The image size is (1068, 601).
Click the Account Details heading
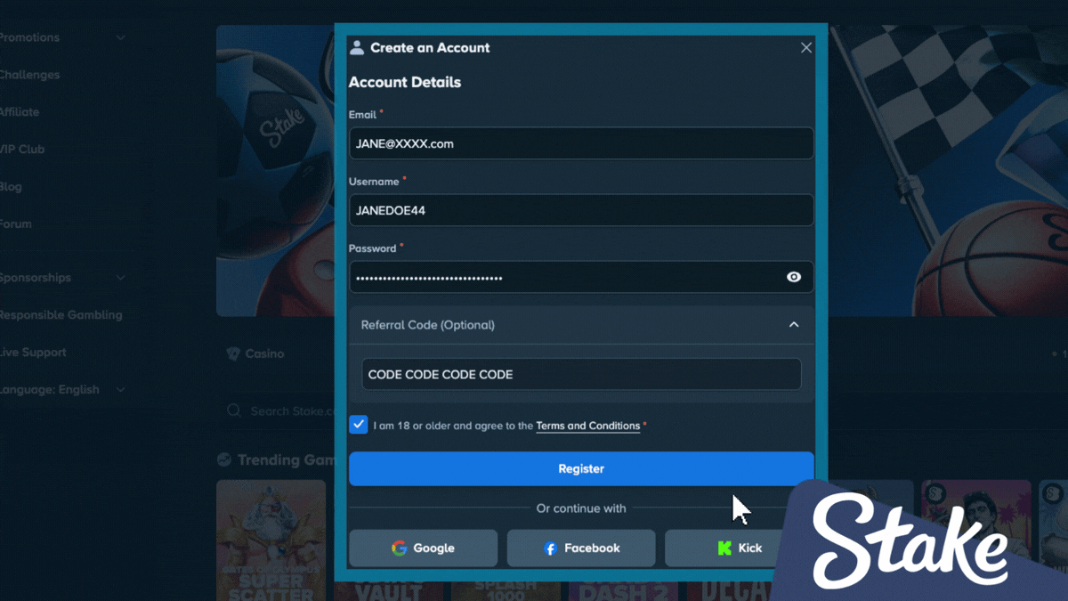(405, 82)
